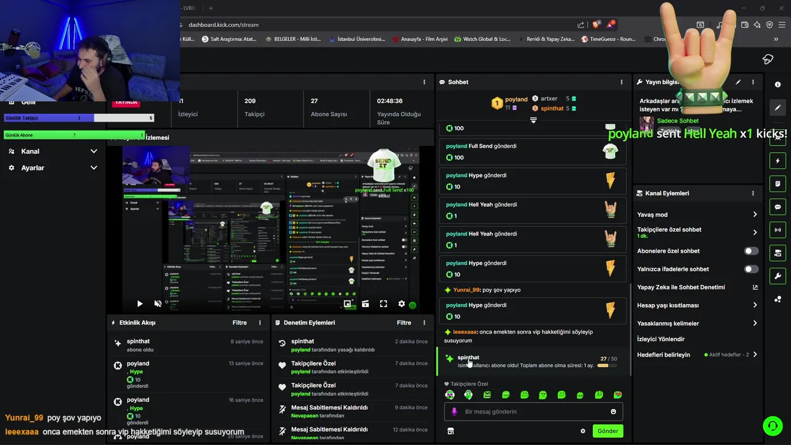The image size is (791, 445).
Task: Select the pencil widget in right sidebar
Action: coord(777,108)
